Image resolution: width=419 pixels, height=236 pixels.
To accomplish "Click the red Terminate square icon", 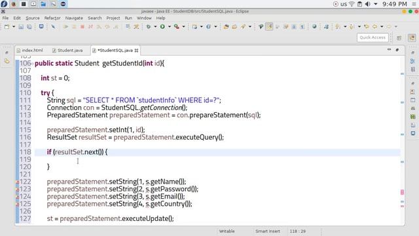I will (x=82, y=26).
